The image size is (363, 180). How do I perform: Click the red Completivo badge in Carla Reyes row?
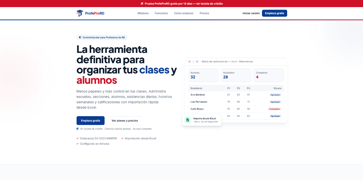tap(275, 109)
